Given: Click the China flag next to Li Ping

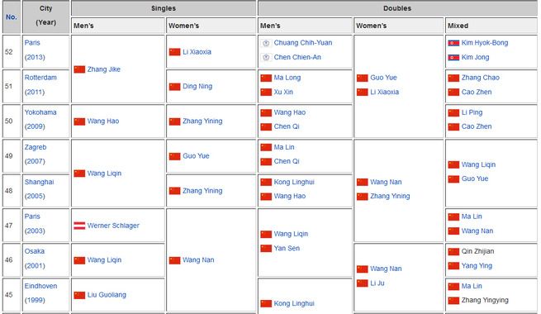Looking at the screenshot, I should pos(453,113).
